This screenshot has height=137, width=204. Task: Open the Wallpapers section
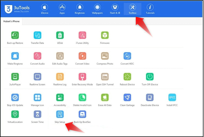(x=97, y=9)
